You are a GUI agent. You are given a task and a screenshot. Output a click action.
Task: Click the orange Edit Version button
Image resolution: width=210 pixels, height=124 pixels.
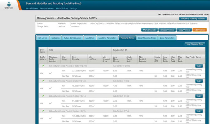pyautogui.click(x=199, y=30)
